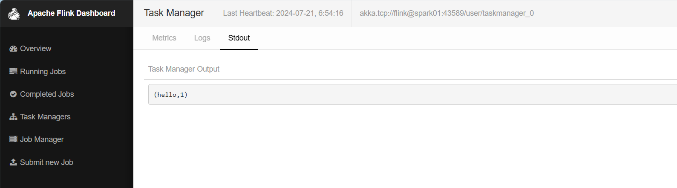This screenshot has width=677, height=188.
Task: Click the Submit new Job upload icon
Action: click(13, 162)
